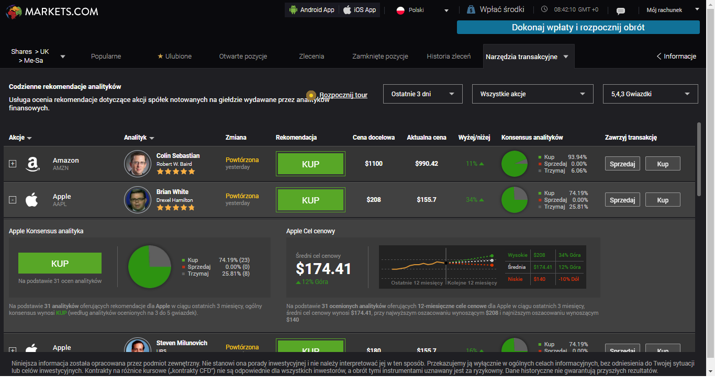
Task: Click the clock icon next to time
Action: [544, 9]
